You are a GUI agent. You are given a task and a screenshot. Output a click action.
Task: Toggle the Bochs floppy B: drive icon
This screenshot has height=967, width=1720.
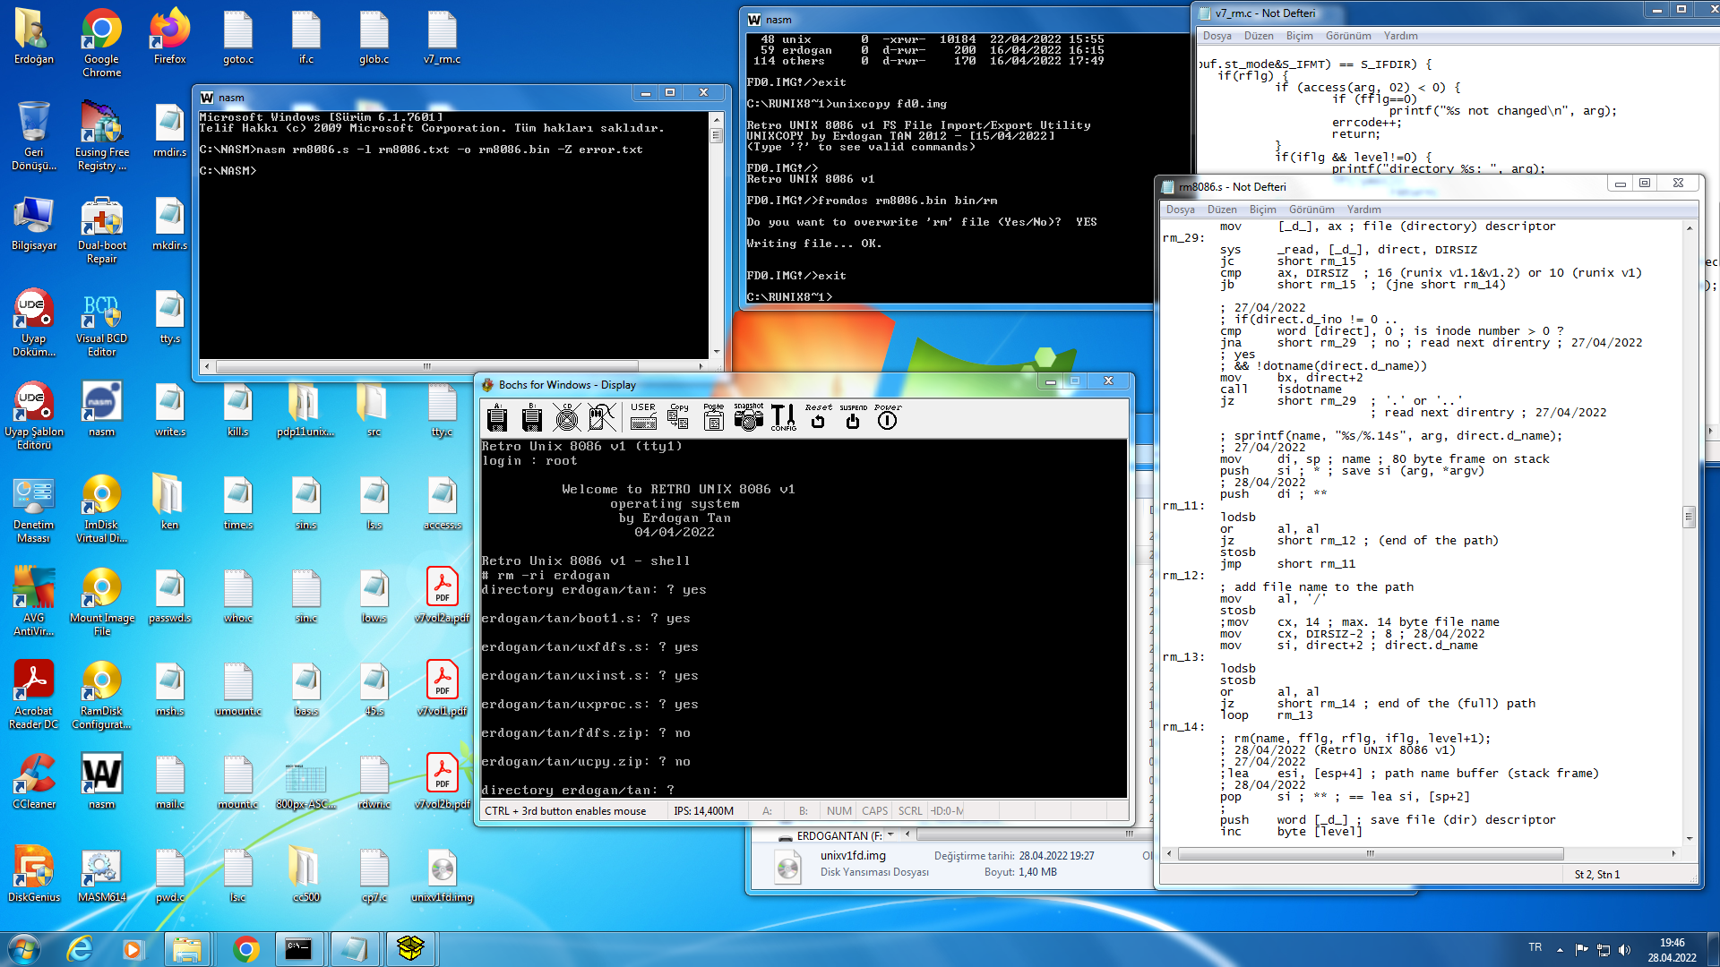point(531,417)
